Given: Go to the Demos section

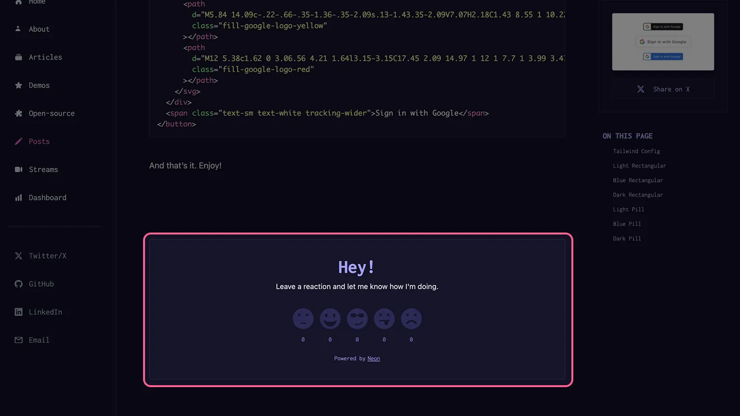Looking at the screenshot, I should [39, 85].
